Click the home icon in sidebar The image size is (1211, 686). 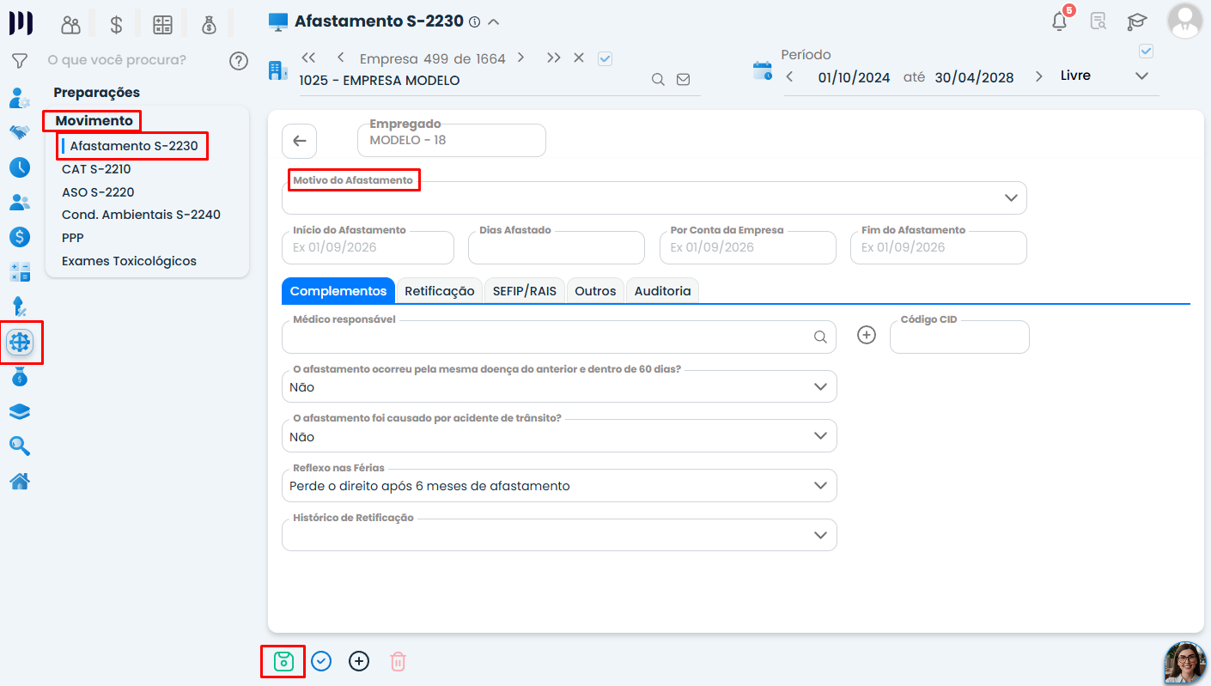20,481
